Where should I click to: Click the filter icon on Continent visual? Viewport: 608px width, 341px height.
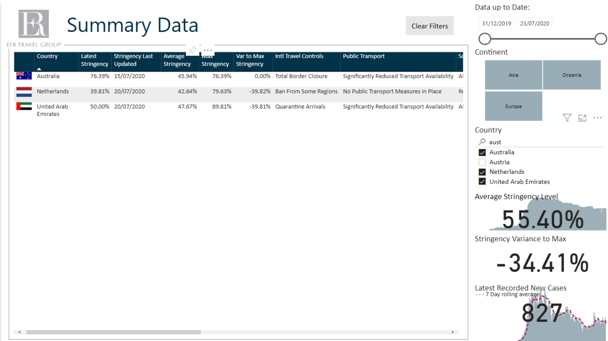(x=567, y=118)
